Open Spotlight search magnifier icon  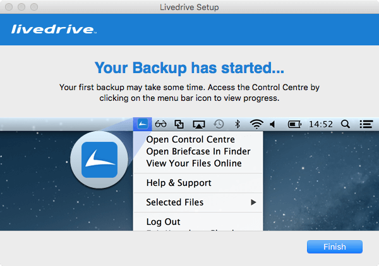coord(346,124)
